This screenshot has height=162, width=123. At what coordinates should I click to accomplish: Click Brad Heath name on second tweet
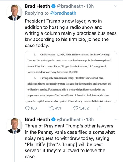pos(37,119)
